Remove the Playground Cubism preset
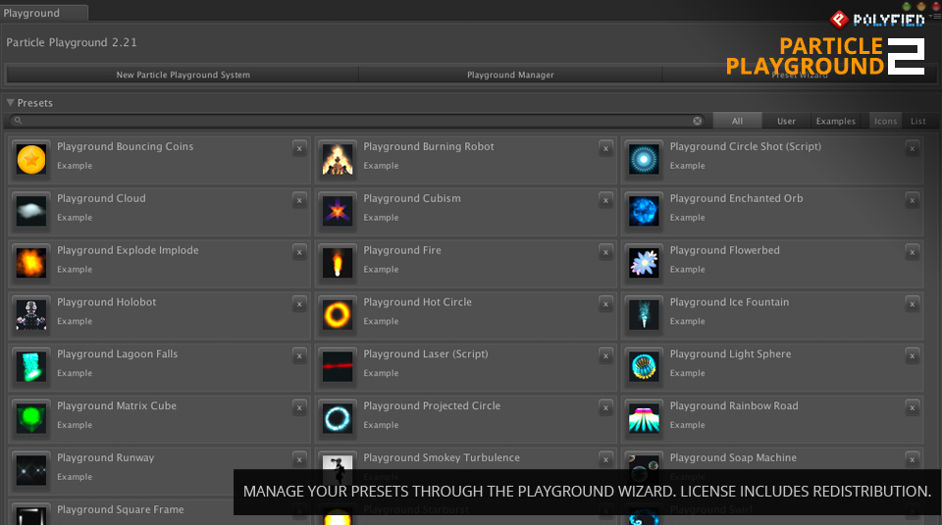This screenshot has height=525, width=942. (x=605, y=200)
